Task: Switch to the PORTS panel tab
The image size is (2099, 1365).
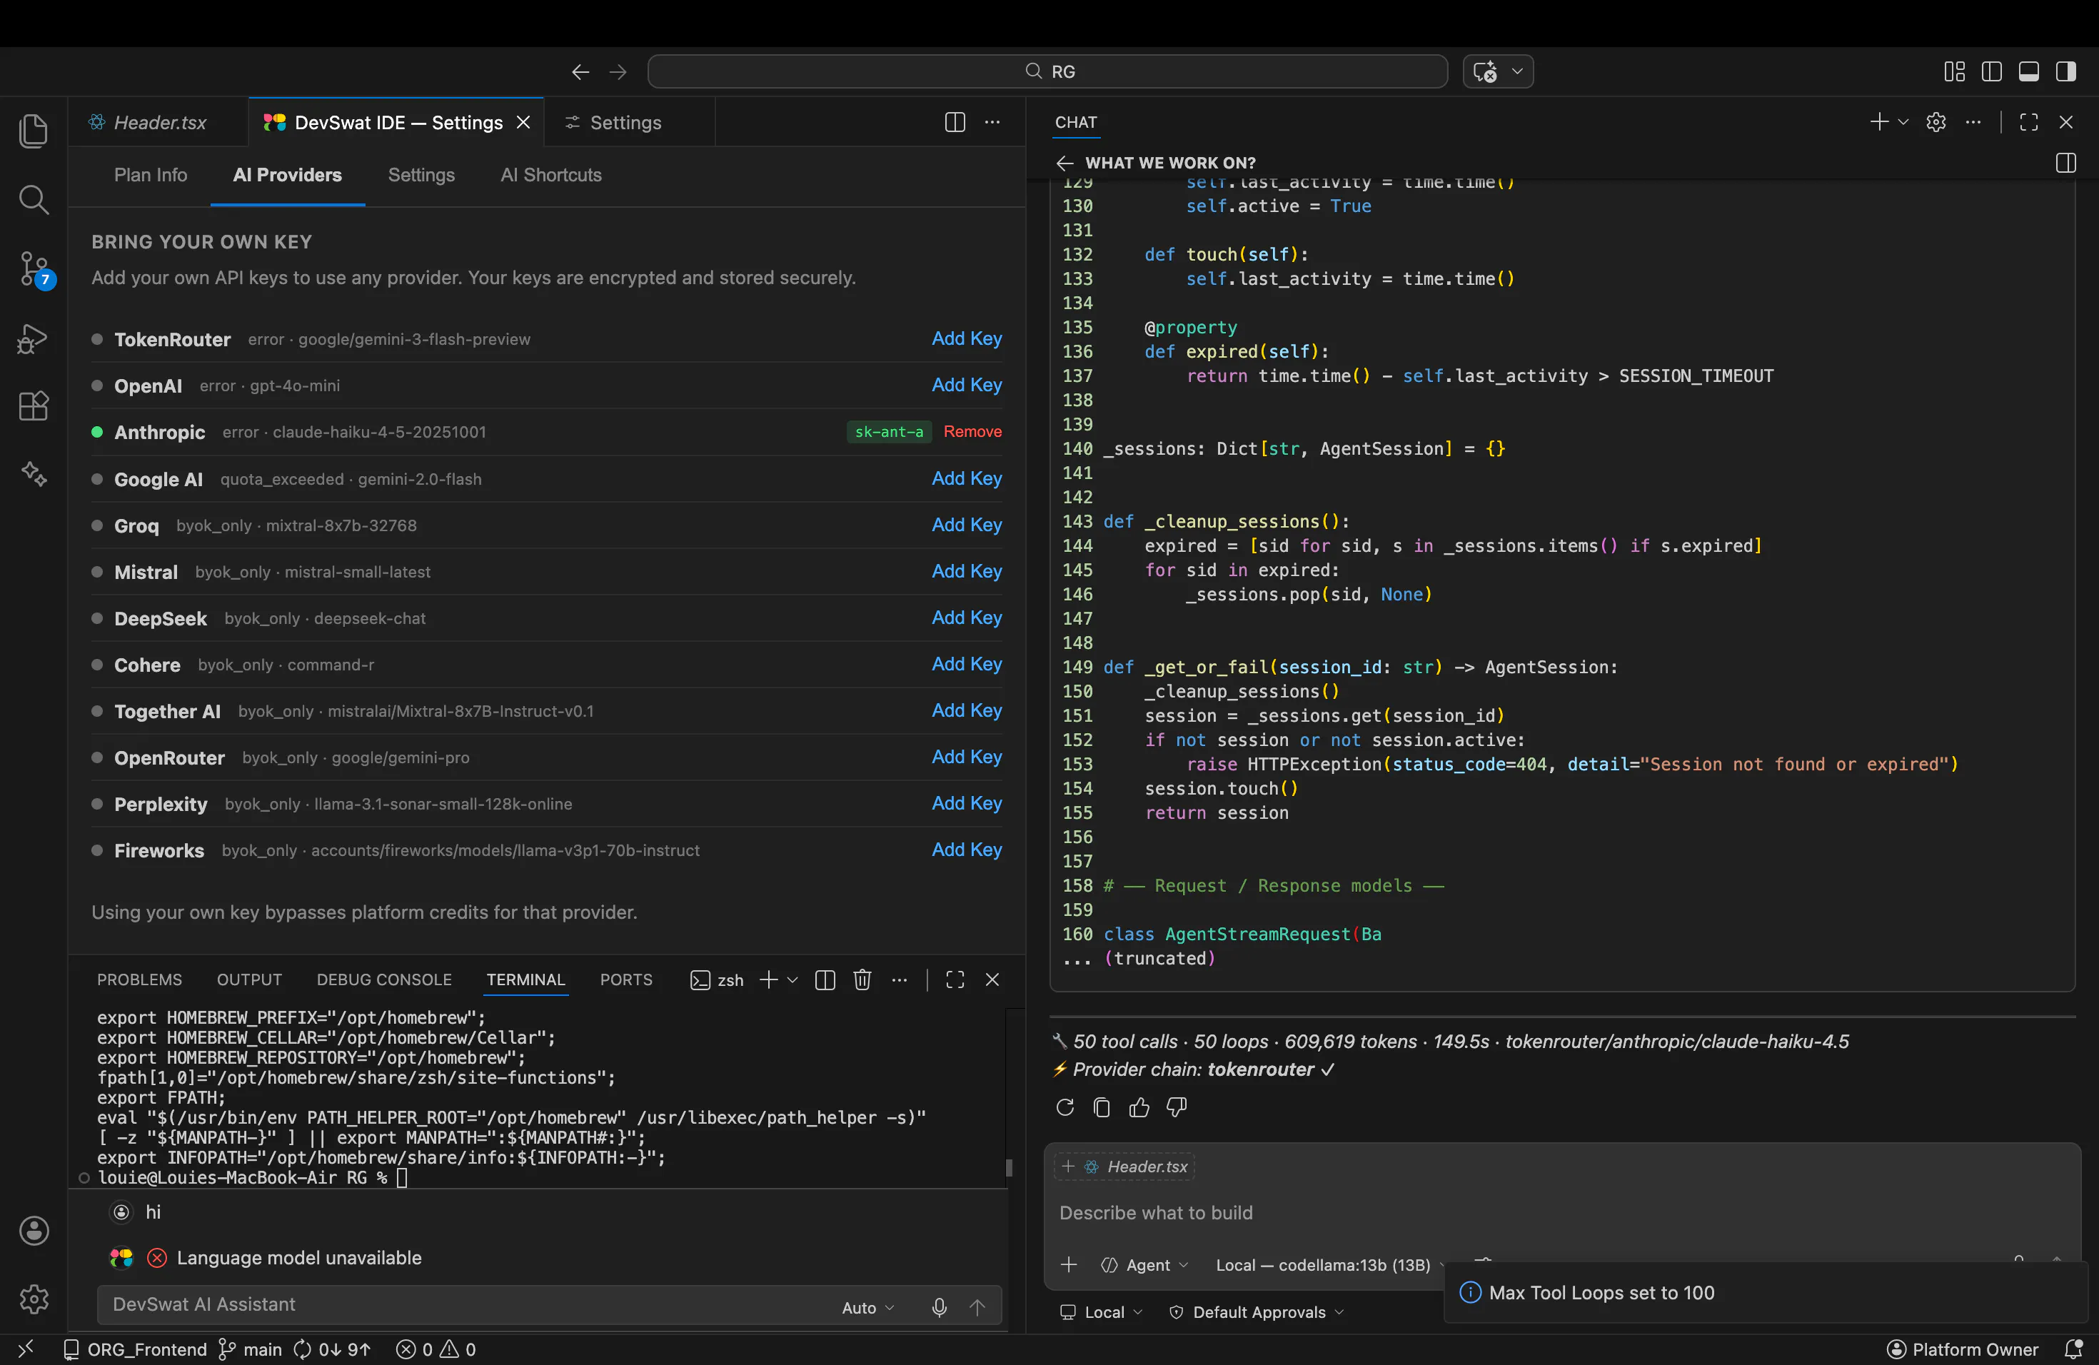Action: pyautogui.click(x=626, y=979)
